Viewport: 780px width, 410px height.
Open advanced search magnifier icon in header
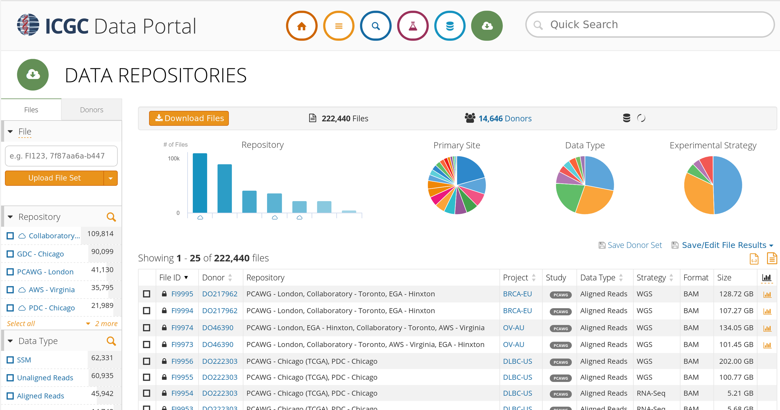[376, 26]
